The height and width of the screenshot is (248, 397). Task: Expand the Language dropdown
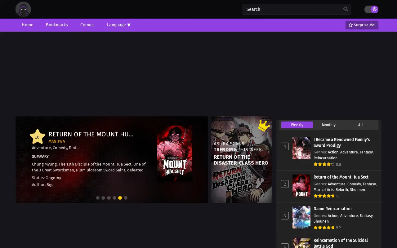click(x=119, y=25)
